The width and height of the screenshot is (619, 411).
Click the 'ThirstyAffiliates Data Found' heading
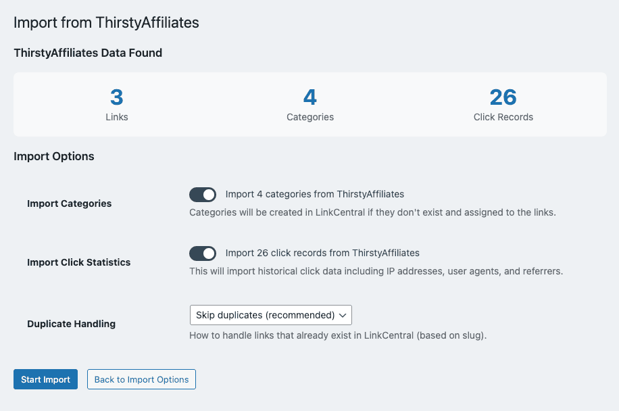click(x=88, y=53)
